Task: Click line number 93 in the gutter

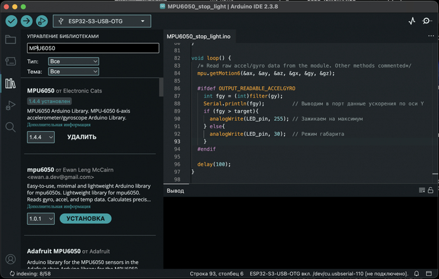Action: 177,141
